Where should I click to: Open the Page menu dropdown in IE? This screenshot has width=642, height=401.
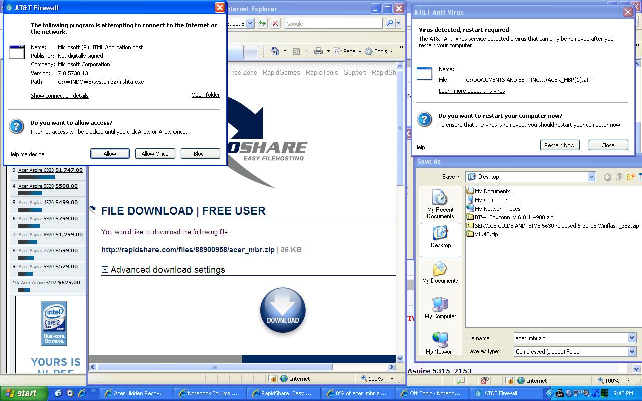click(x=347, y=51)
